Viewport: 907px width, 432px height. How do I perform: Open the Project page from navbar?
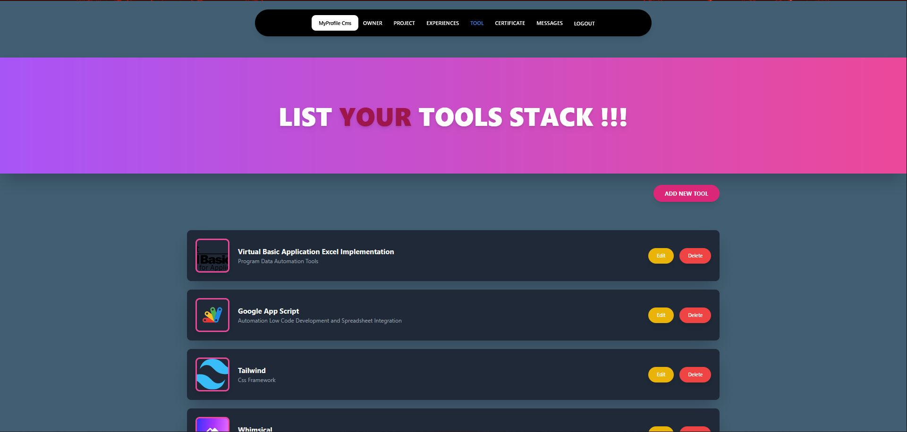click(x=404, y=23)
